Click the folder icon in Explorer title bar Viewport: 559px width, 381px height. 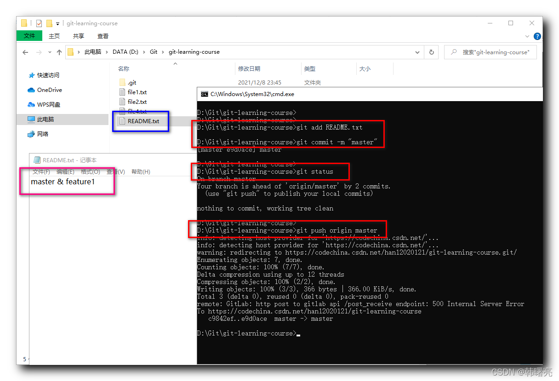[x=24, y=23]
